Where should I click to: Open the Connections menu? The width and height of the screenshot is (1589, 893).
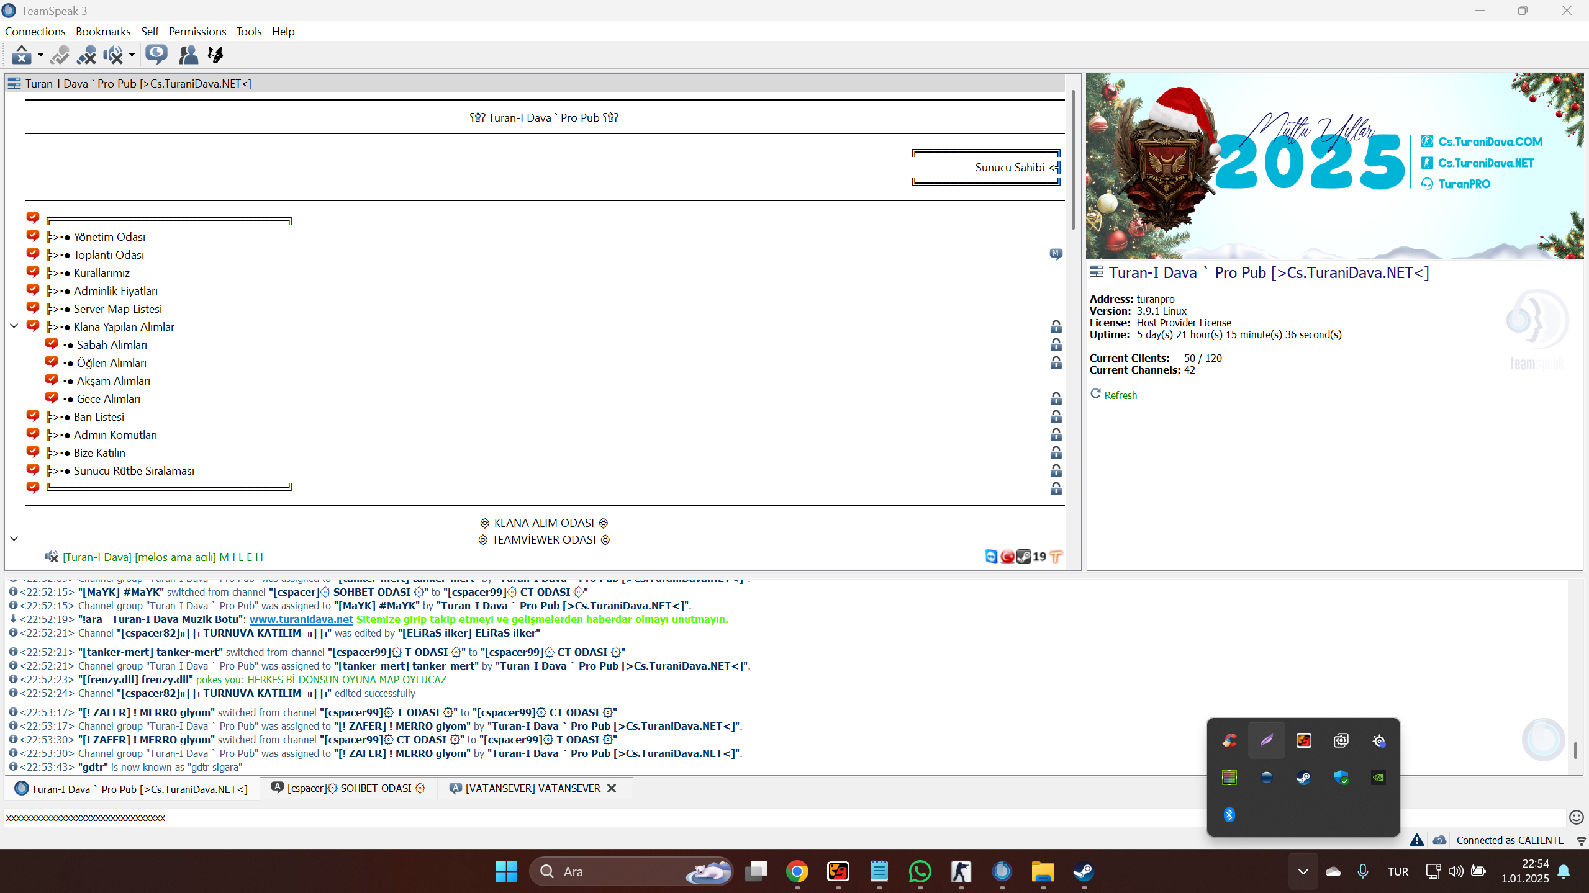pos(35,31)
